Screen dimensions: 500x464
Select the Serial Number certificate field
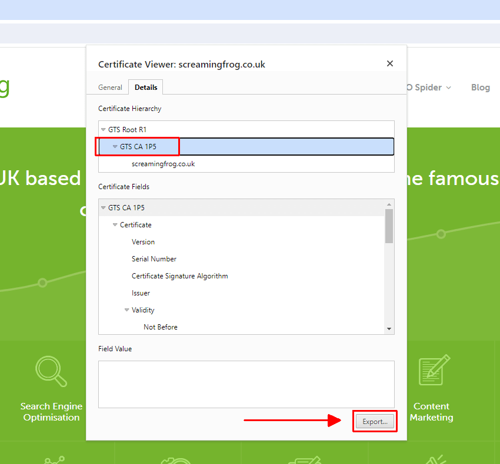pyautogui.click(x=154, y=258)
